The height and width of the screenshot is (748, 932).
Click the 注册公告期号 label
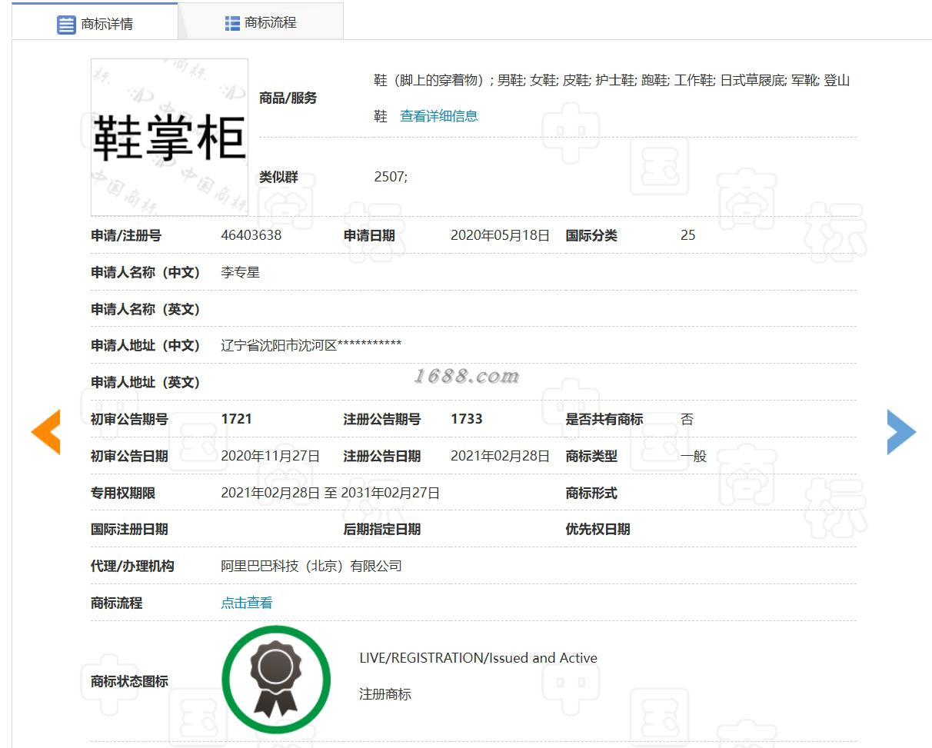[382, 419]
